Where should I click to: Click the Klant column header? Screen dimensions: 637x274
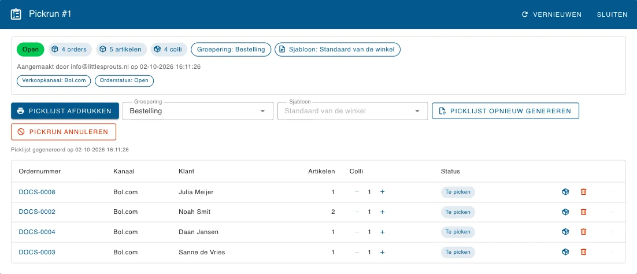(x=187, y=171)
